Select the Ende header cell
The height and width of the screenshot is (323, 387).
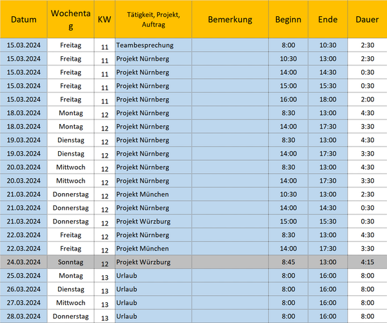(x=328, y=19)
